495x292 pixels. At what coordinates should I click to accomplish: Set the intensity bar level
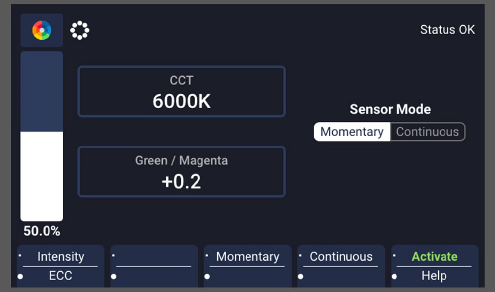42,137
